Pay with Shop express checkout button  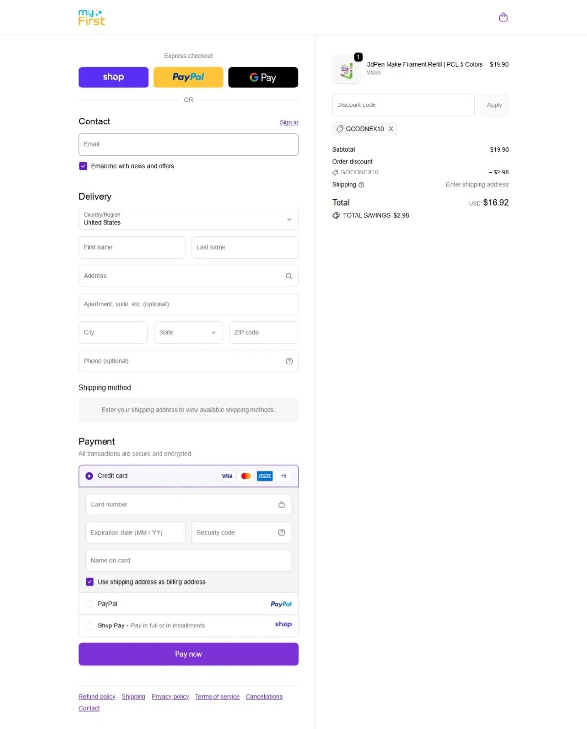point(113,77)
